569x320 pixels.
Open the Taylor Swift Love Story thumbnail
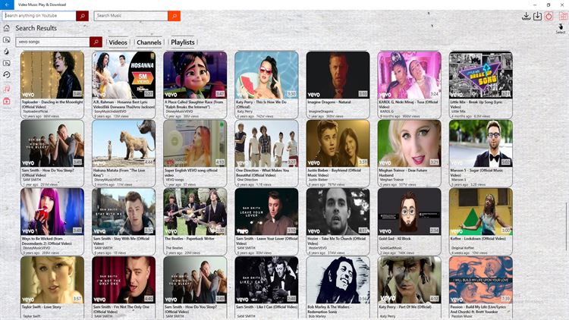(52, 281)
